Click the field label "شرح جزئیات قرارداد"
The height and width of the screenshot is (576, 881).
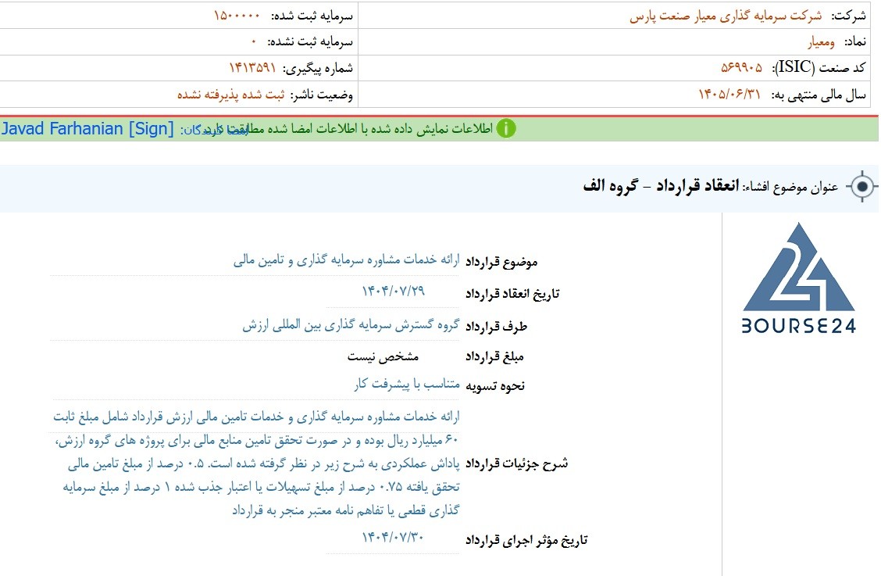click(516, 463)
